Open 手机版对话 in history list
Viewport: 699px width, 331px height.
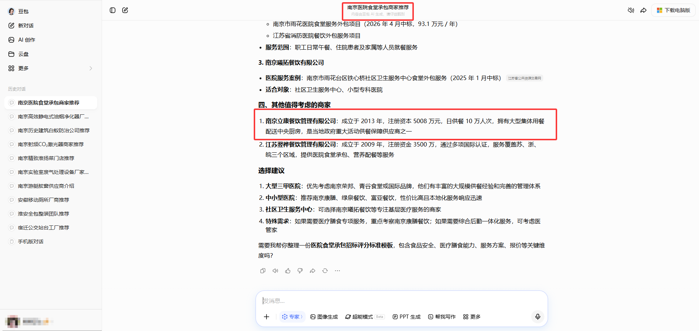(51, 241)
